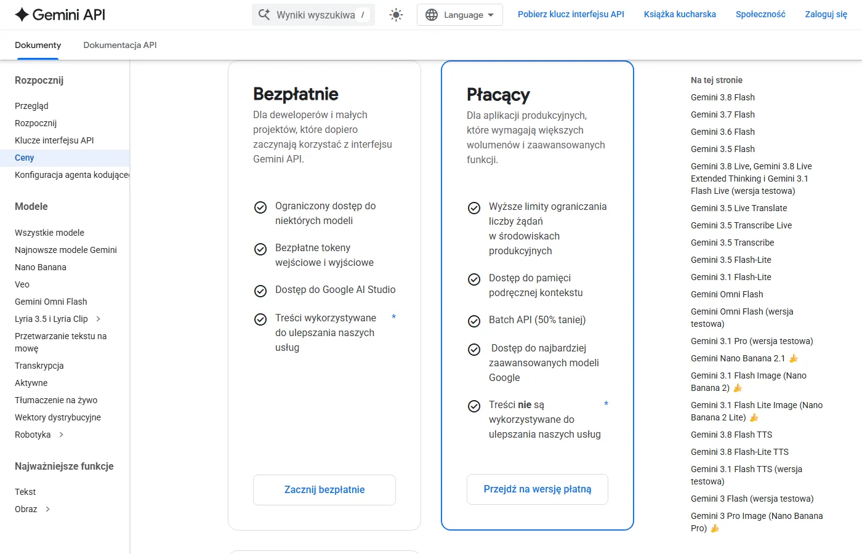Click banana icon next to 'Nano Banana 2)'
Viewport: 862px width, 554px height.
738,388
